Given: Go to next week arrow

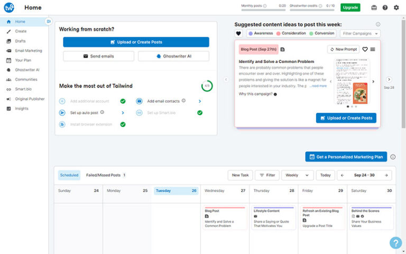Looking at the screenshot, I should pyautogui.click(x=386, y=175).
